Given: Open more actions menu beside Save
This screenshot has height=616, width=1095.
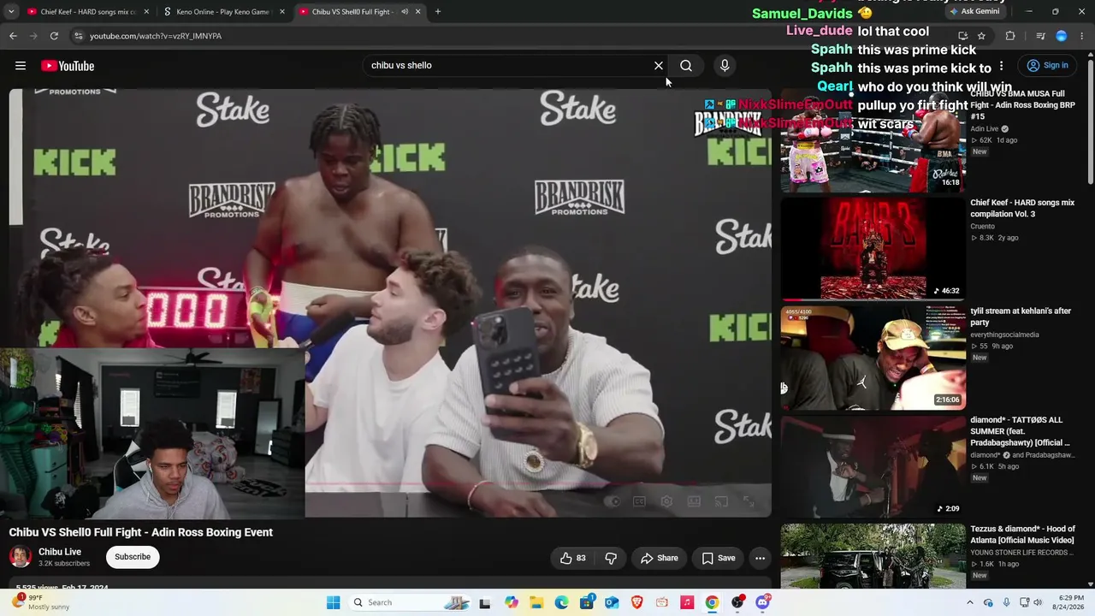Looking at the screenshot, I should [x=760, y=558].
